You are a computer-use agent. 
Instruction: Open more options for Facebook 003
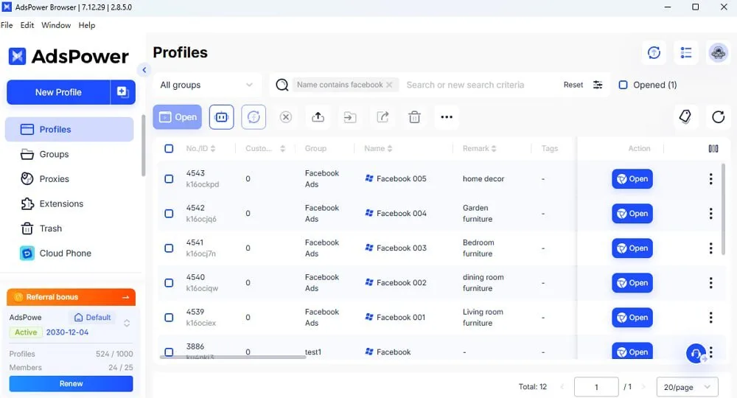[x=710, y=248]
